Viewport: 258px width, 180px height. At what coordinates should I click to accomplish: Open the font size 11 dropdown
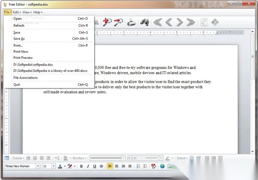coord(53,166)
